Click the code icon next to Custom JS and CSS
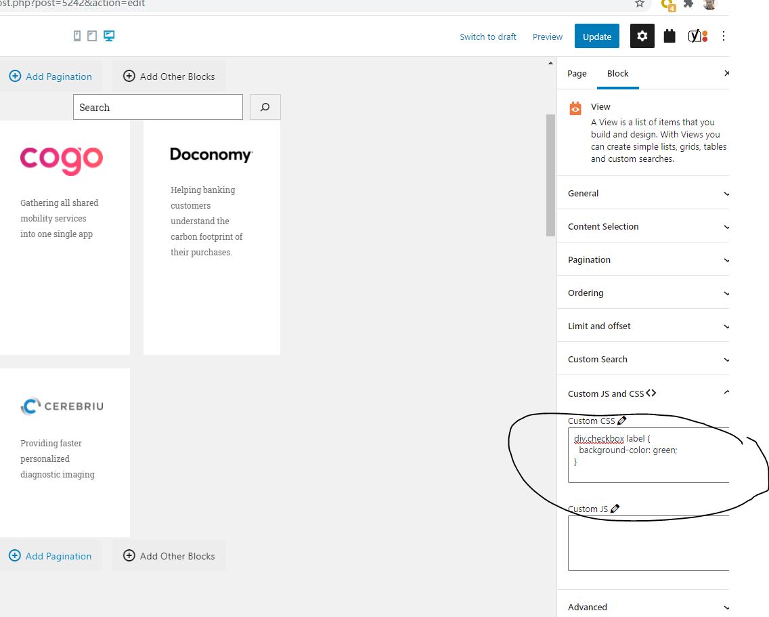Image resolution: width=769 pixels, height=617 pixels. coord(651,392)
